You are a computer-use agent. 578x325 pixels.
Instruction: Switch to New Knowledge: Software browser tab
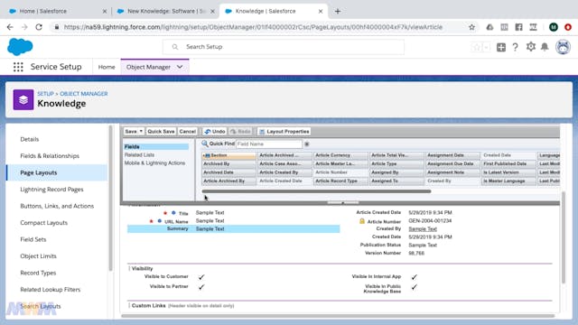(x=166, y=12)
